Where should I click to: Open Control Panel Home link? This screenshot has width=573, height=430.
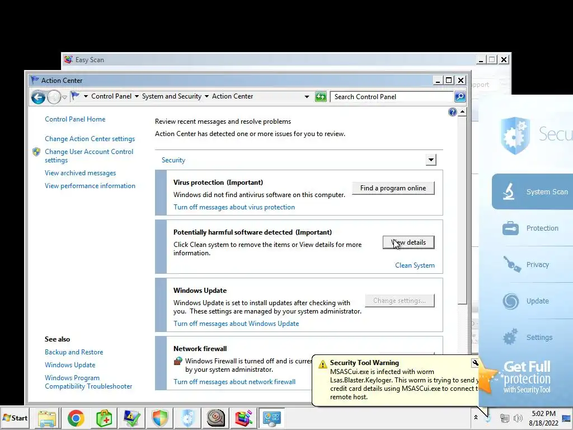point(75,119)
